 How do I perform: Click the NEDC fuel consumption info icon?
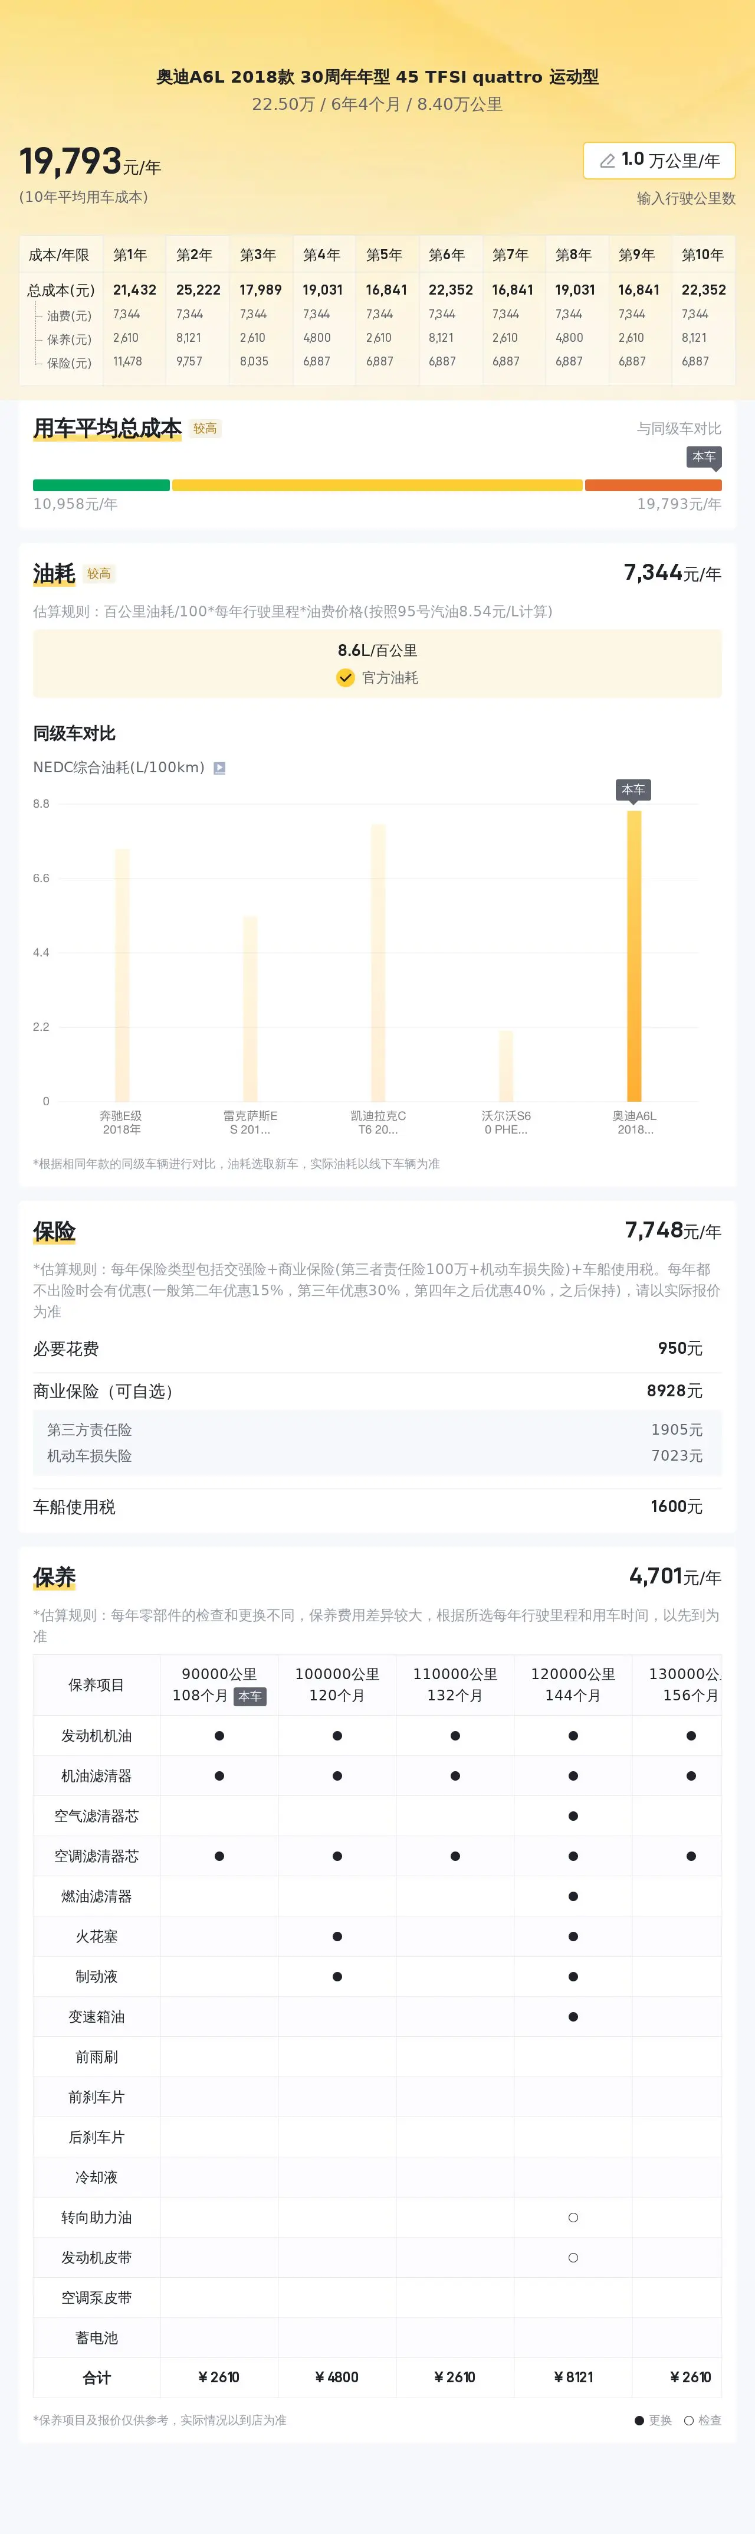(x=219, y=768)
